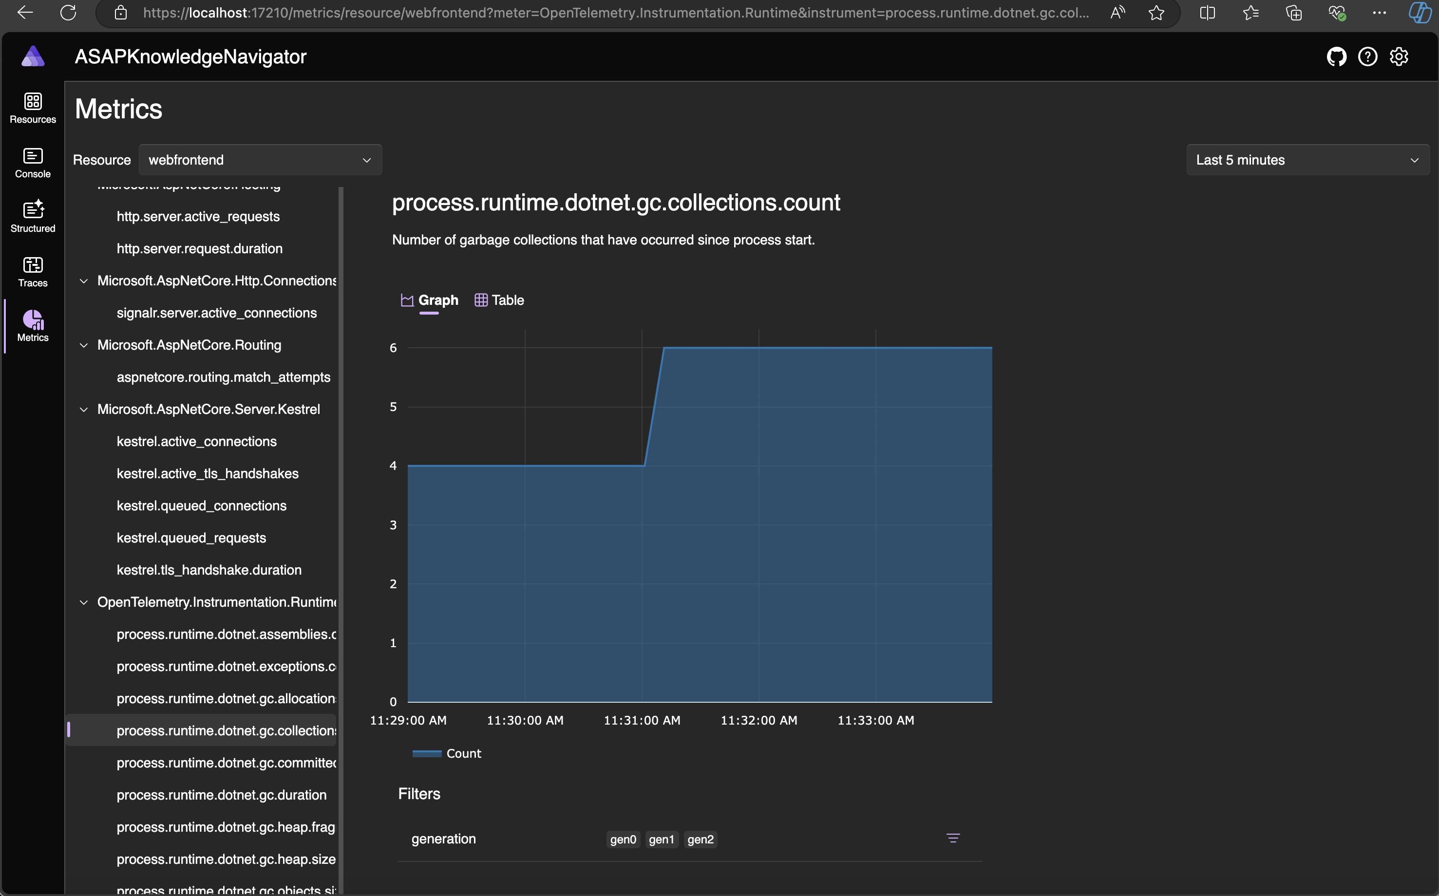Refresh the browser page

click(x=68, y=13)
